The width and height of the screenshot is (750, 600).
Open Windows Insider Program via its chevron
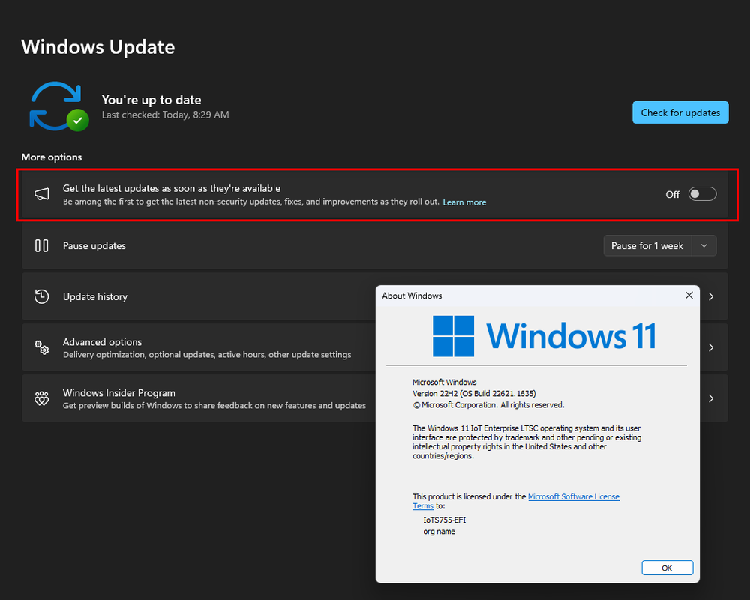pos(711,398)
